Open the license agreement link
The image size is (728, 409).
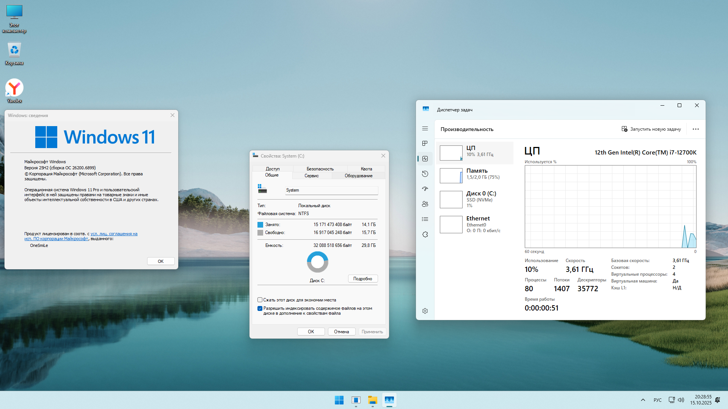pyautogui.click(x=114, y=234)
